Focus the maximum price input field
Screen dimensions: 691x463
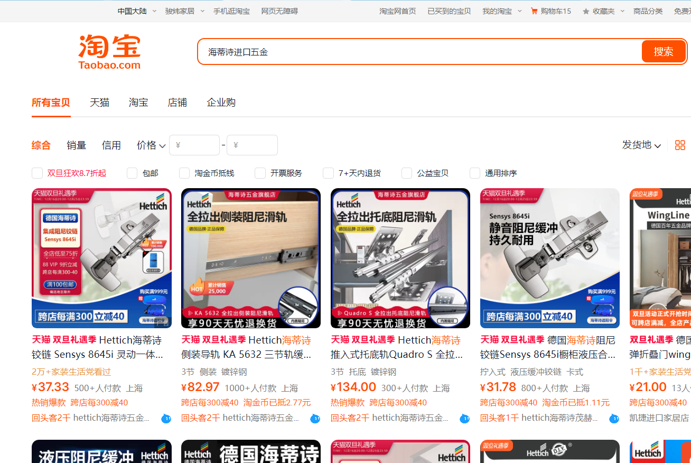[252, 145]
